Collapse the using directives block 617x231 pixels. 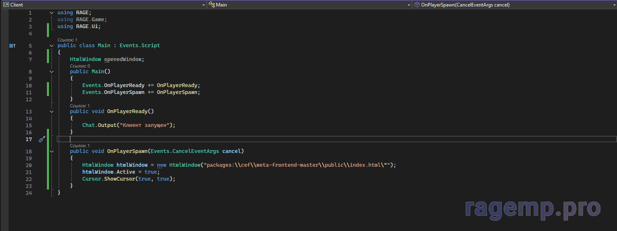[x=52, y=13]
